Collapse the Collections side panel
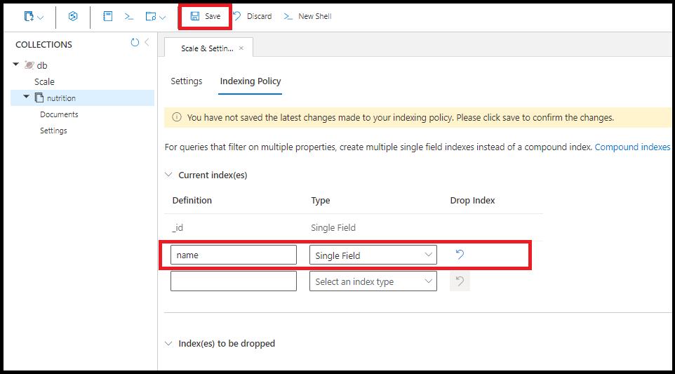The image size is (675, 374). tap(147, 42)
